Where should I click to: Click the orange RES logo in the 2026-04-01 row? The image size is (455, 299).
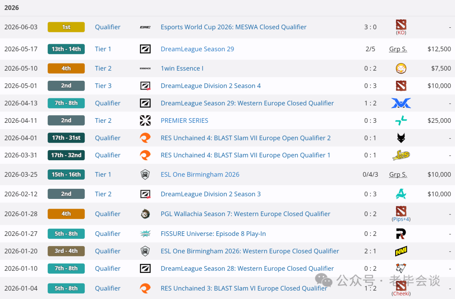pyautogui.click(x=145, y=138)
